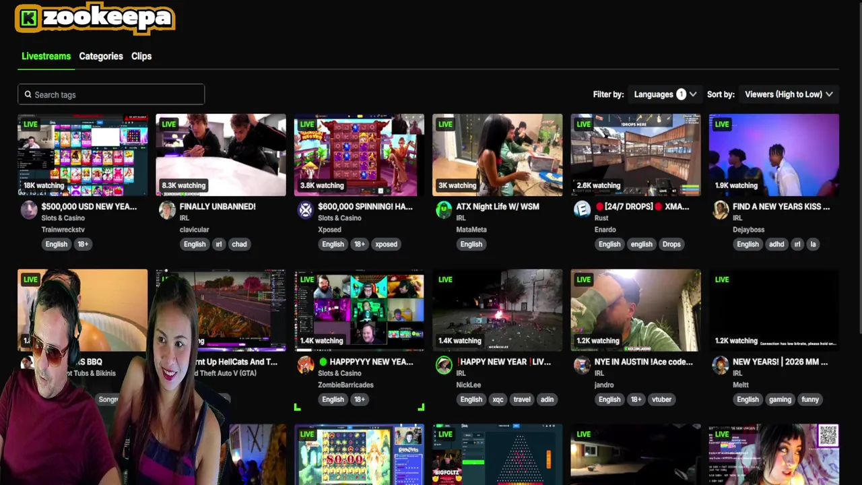Click the ATX Night Life W/ WSM title
Viewport: 862px width, 485px height.
(x=498, y=207)
